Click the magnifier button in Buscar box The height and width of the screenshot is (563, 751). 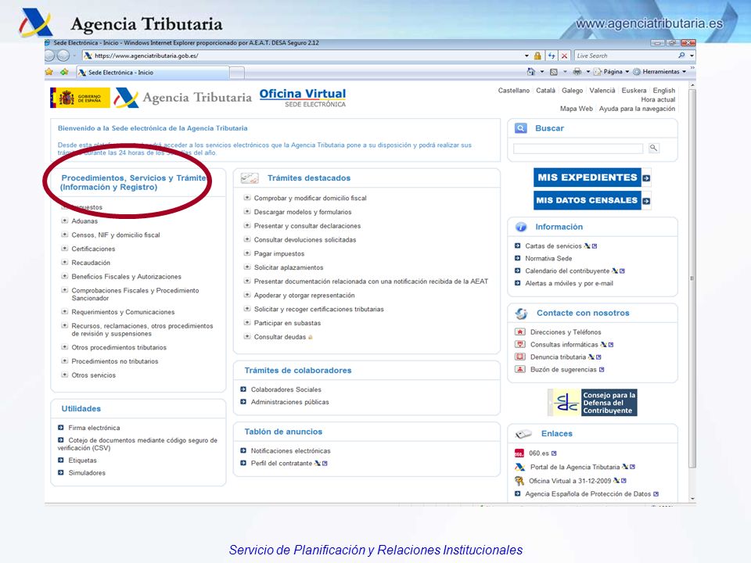tap(653, 148)
